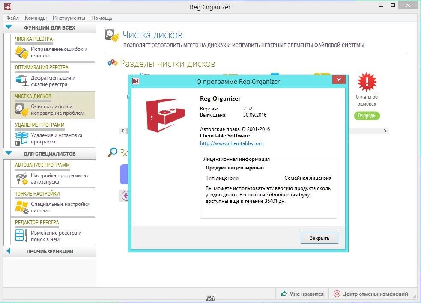Click Изменение реестра и поиск в нем text
Viewport: 421px width, 303px height.
(56, 236)
